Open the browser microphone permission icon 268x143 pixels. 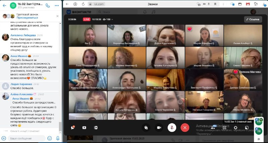point(209,4)
